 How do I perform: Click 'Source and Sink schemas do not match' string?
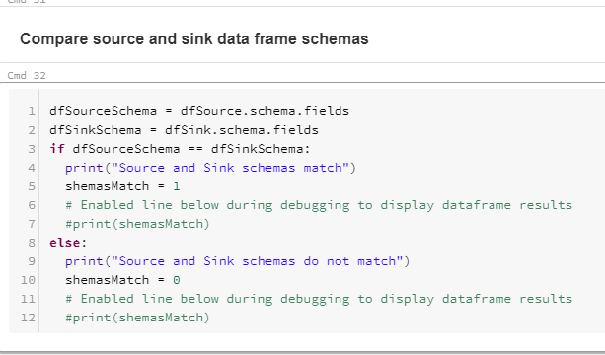(x=257, y=261)
